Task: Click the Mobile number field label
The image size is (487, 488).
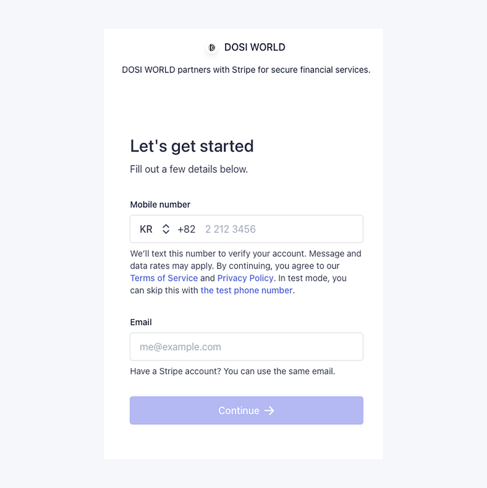Action: coord(160,205)
